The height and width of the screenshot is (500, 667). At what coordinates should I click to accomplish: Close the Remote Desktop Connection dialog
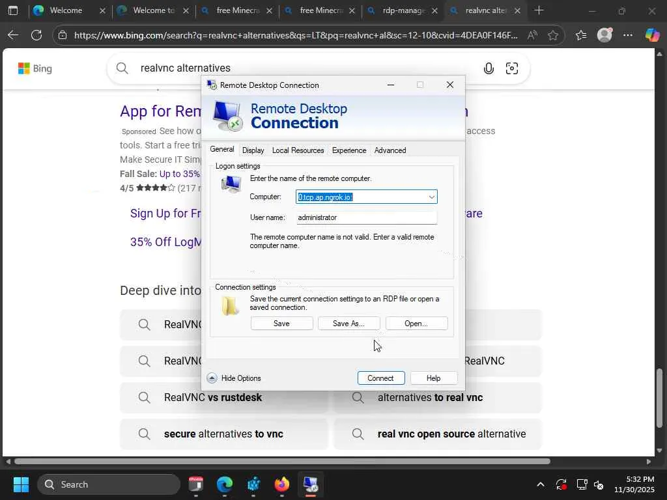449,85
